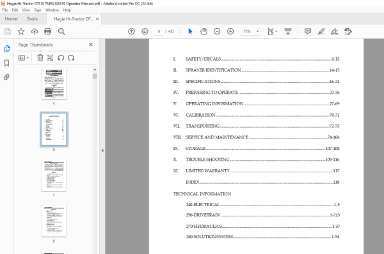Expand the thumbnail options menu dropdown
The width and height of the screenshot is (384, 254).
click(24, 58)
